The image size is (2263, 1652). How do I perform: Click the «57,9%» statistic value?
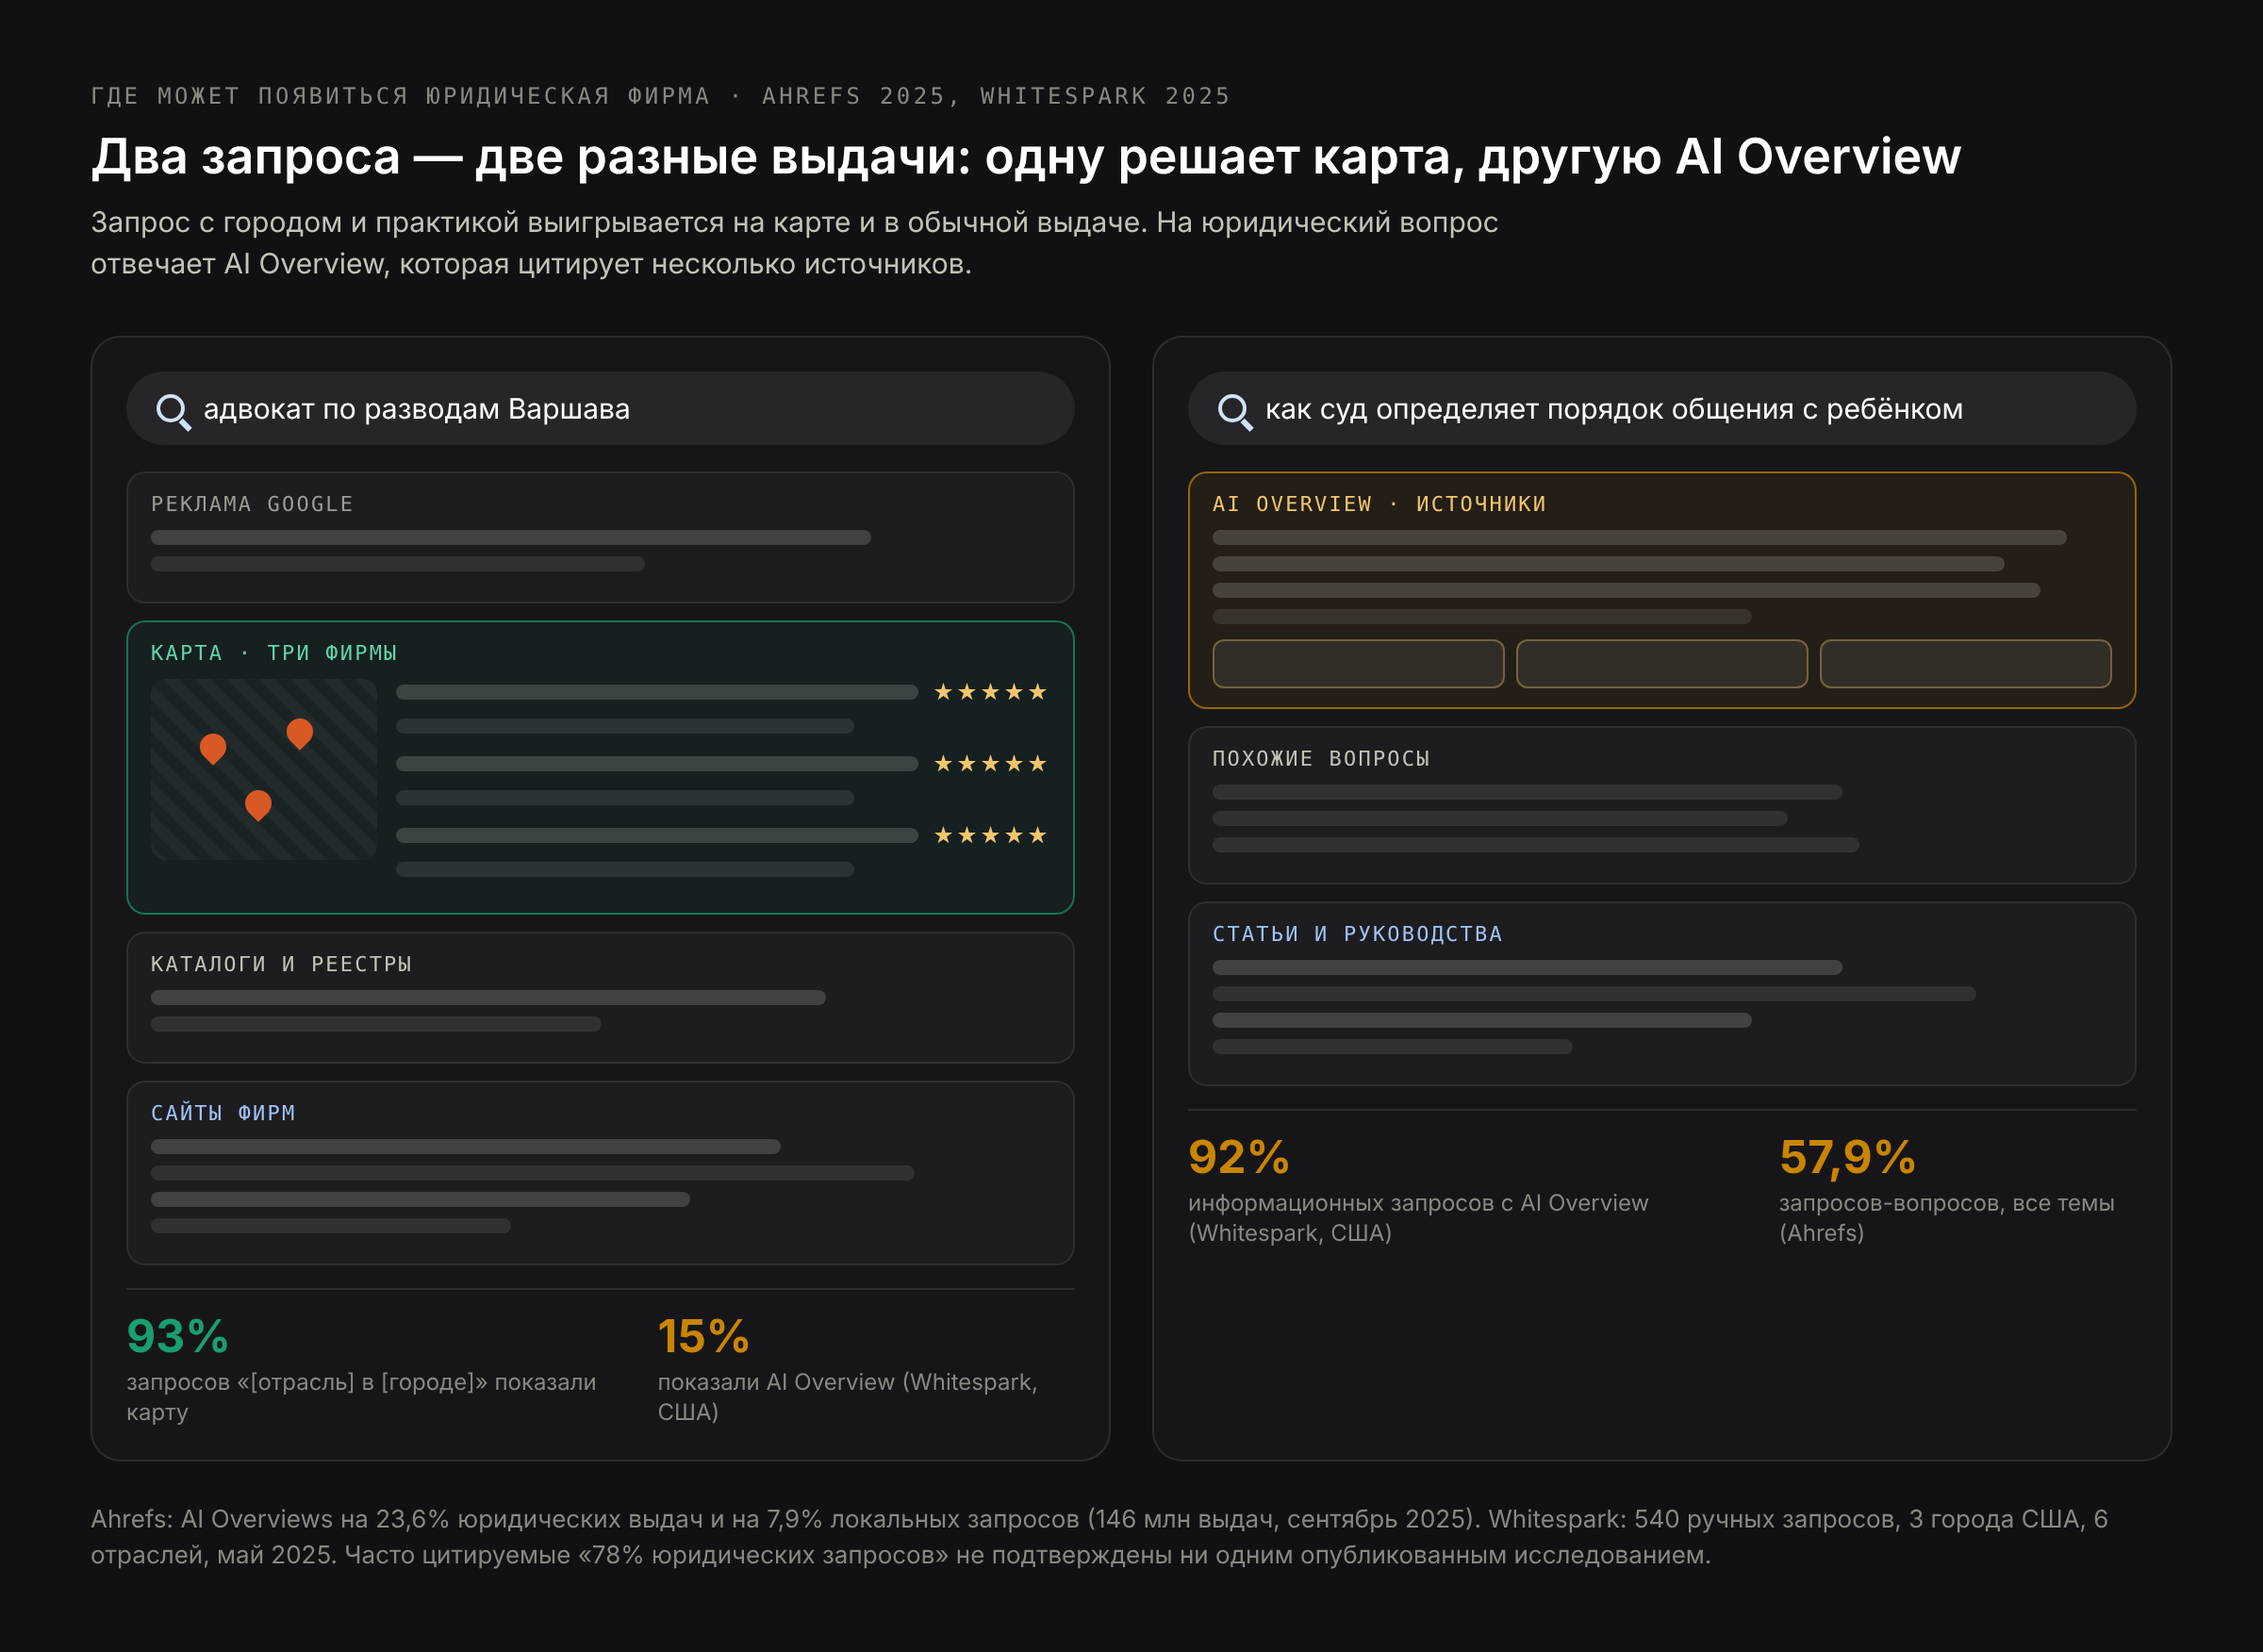1847,1157
